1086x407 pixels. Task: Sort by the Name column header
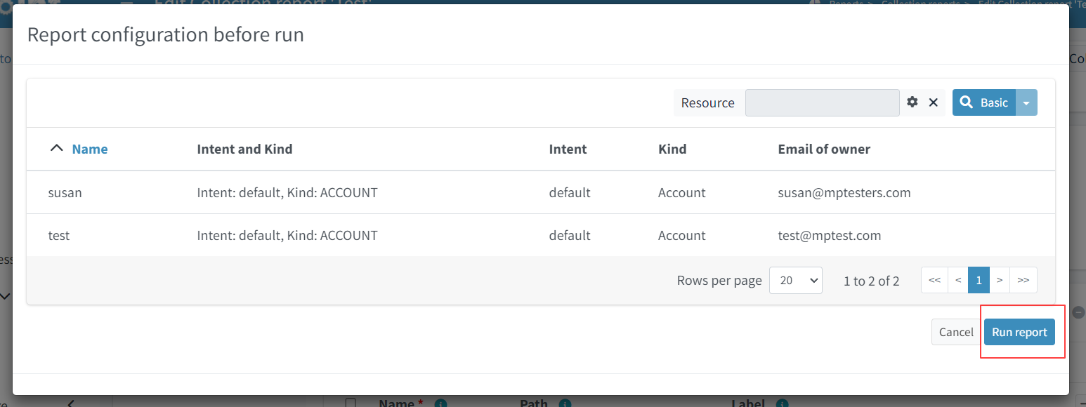pyautogui.click(x=90, y=149)
